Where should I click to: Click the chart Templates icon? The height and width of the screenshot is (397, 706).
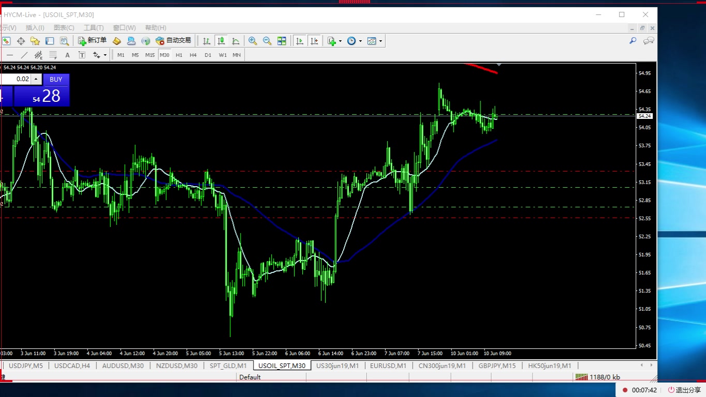pos(372,41)
